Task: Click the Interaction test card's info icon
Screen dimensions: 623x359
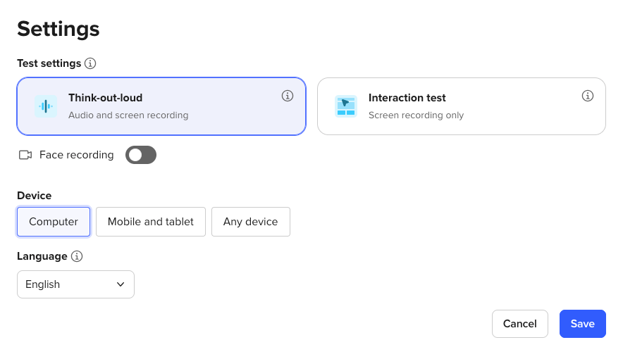Action: click(588, 96)
